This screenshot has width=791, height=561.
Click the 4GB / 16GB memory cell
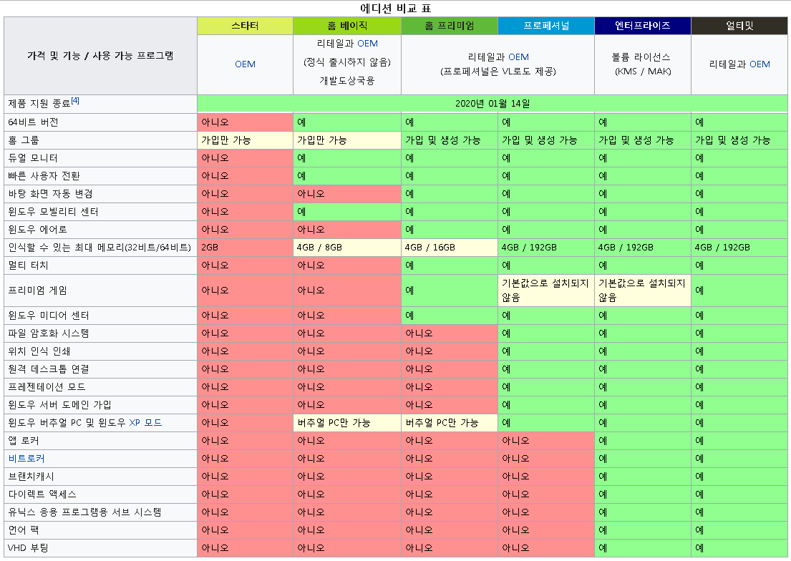450,248
